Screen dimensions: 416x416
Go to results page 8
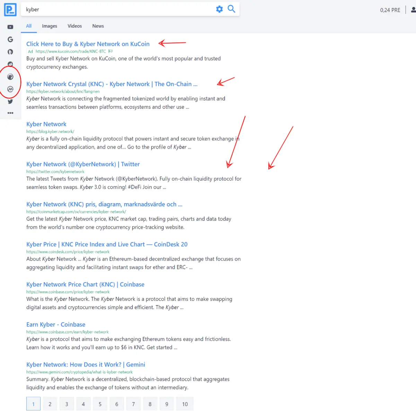[x=150, y=404]
